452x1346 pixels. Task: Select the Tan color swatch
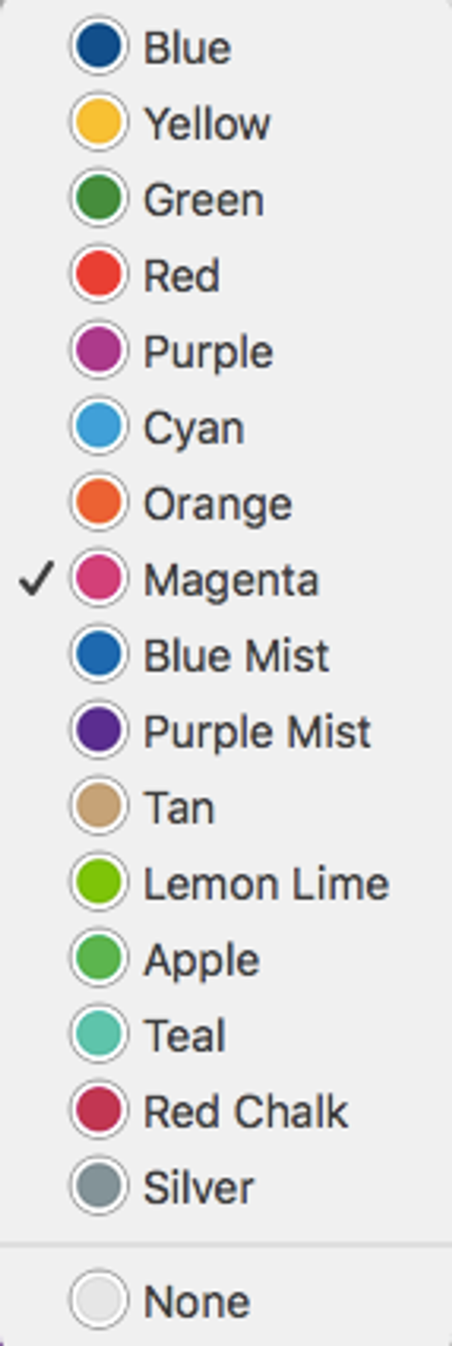pyautogui.click(x=99, y=806)
